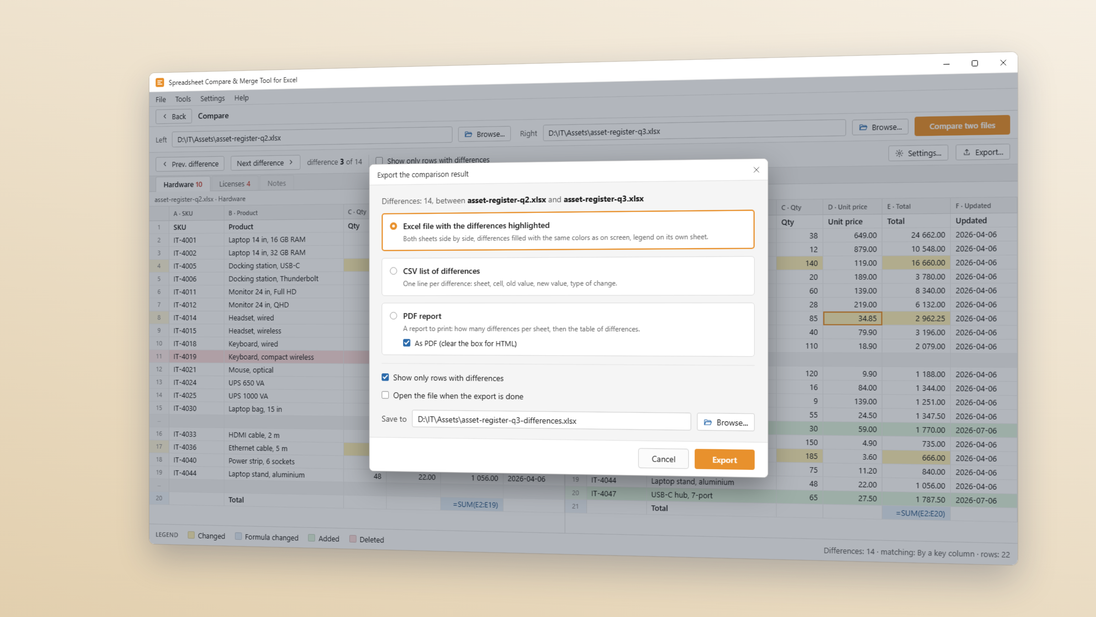
Task: Click Browse for the Right file
Action: (x=880, y=127)
